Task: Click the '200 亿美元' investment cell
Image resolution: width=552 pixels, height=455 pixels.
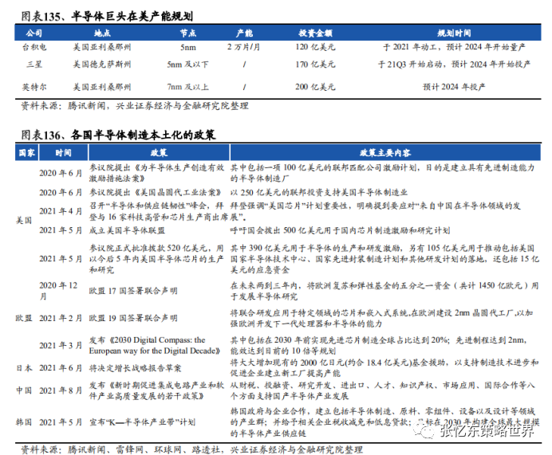Action: click(315, 87)
